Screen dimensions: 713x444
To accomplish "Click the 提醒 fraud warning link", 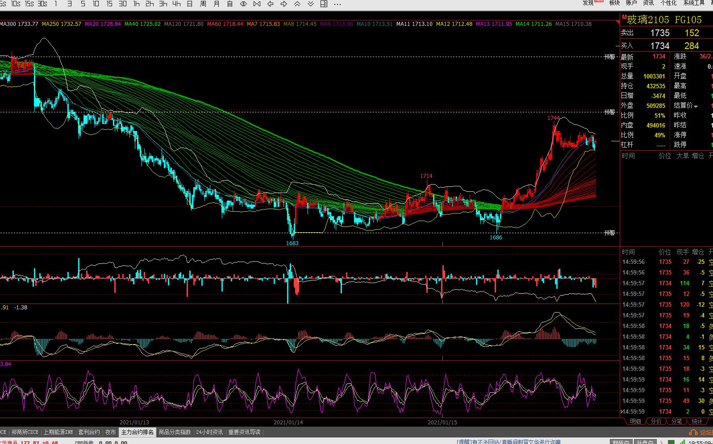I will tap(509, 442).
